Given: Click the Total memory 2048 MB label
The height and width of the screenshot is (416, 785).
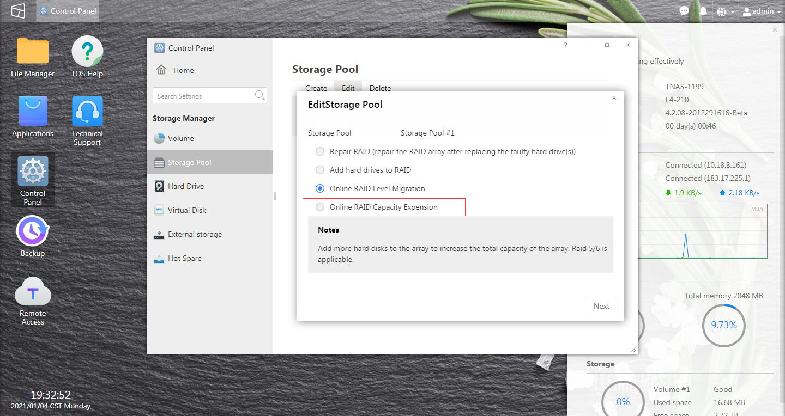Looking at the screenshot, I should (723, 296).
